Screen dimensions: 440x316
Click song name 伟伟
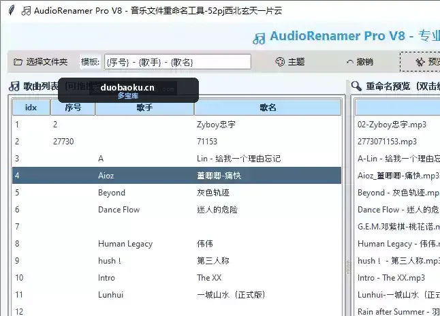[x=205, y=244]
